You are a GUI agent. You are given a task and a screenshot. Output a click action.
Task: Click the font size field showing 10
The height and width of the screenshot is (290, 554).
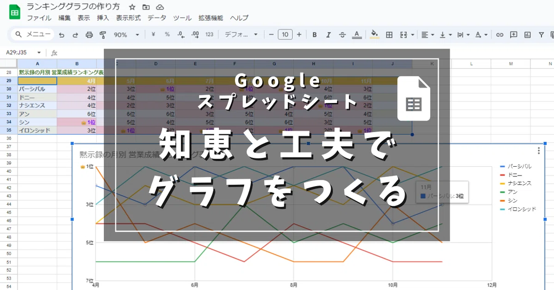pos(285,35)
